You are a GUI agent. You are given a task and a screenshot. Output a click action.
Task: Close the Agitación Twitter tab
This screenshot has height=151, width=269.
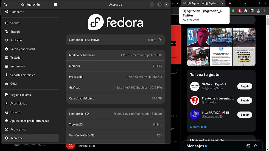(x=222, y=3)
